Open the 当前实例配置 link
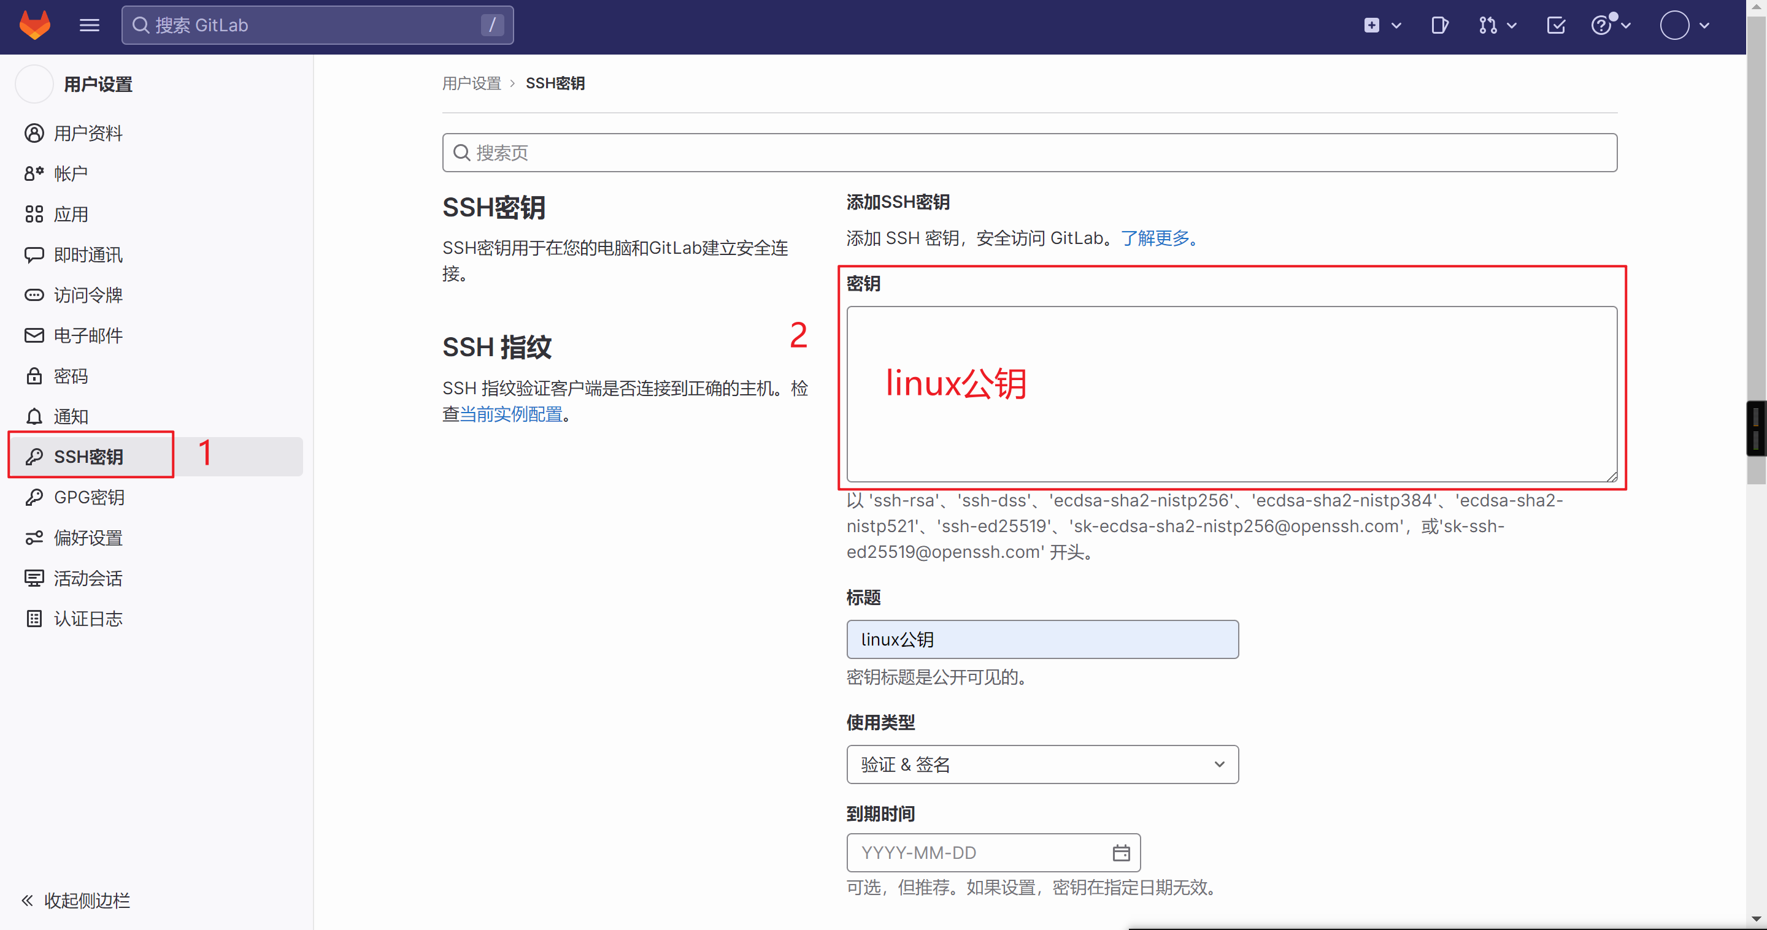 [x=511, y=414]
